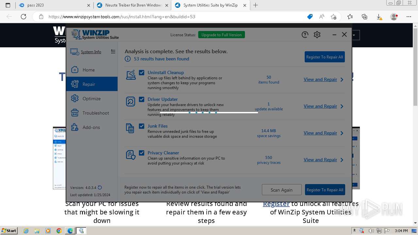Viewport: 418px width, 235px height.
Task: Go to the Home section
Action: pyautogui.click(x=92, y=70)
